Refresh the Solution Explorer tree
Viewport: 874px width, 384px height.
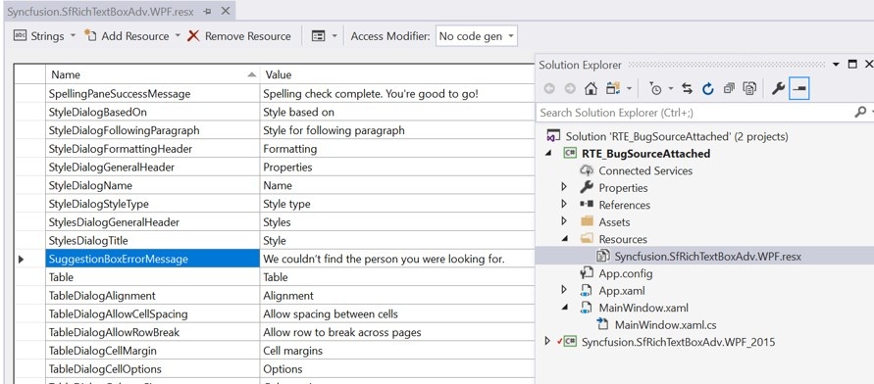coord(708,88)
